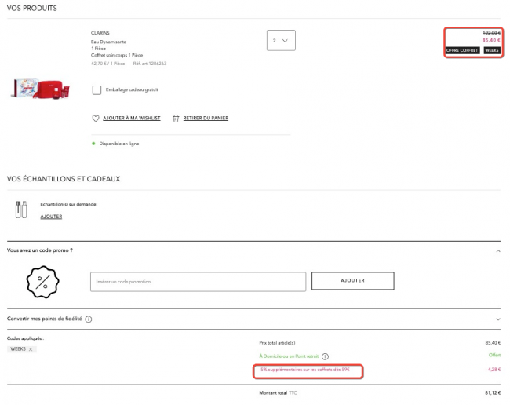Click RETIRER DU PANIER link

coord(206,118)
